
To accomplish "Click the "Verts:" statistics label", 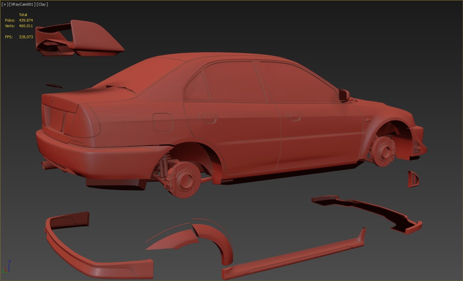I will point(10,26).
